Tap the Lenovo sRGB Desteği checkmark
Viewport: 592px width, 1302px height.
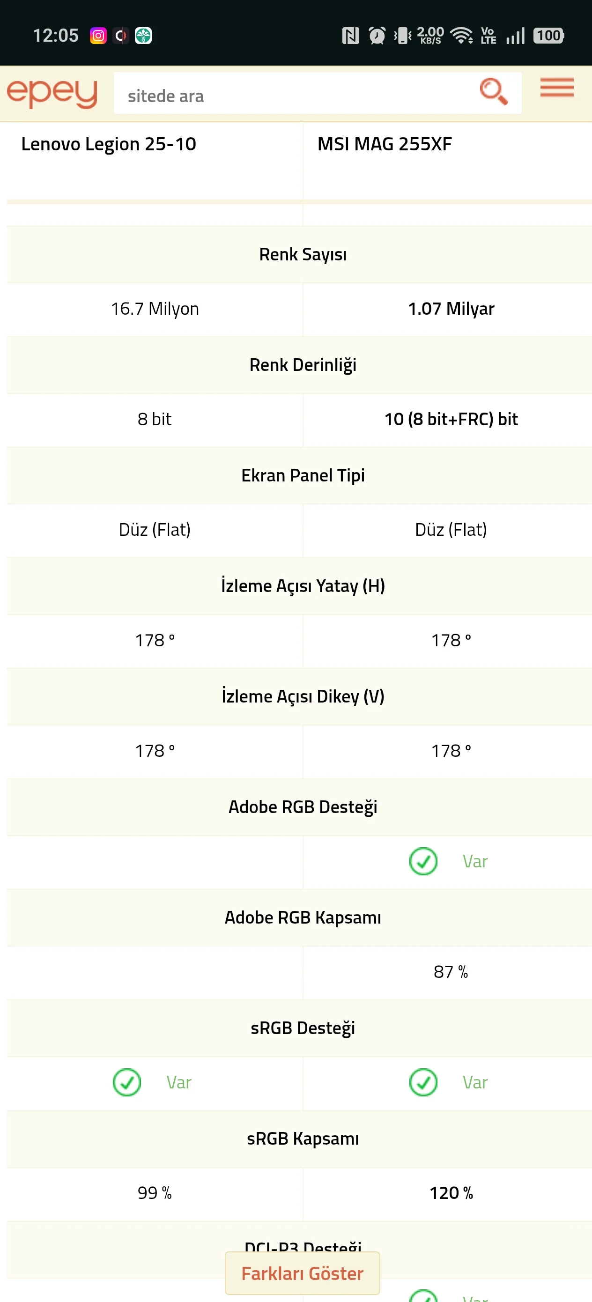(x=127, y=1082)
